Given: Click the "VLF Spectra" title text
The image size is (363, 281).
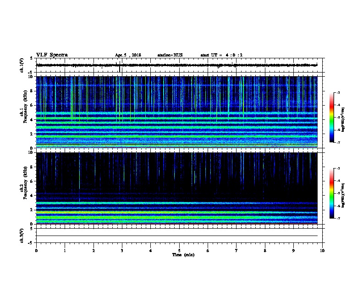Looking at the screenshot, I should click(52, 55).
